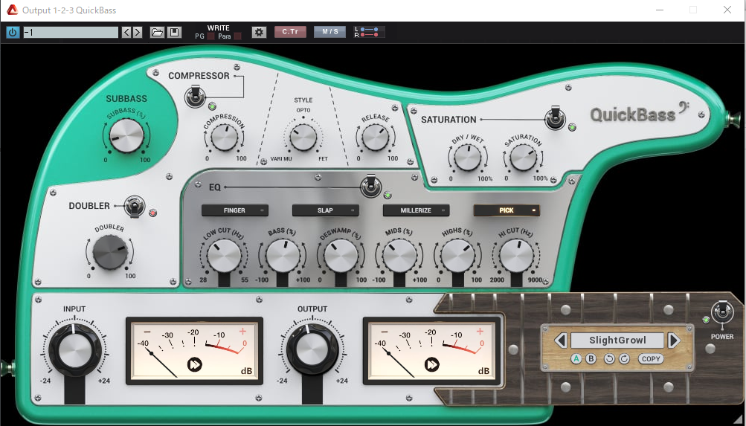Enable the PG write checkbox
This screenshot has height=426, width=746.
[x=210, y=36]
